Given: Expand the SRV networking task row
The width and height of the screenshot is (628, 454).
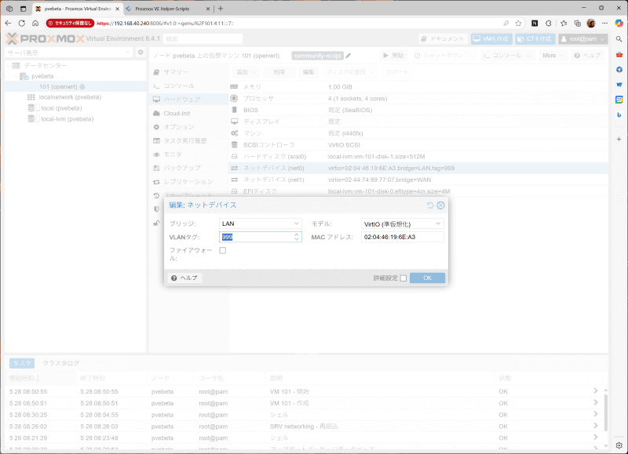Looking at the screenshot, I should [596, 426].
